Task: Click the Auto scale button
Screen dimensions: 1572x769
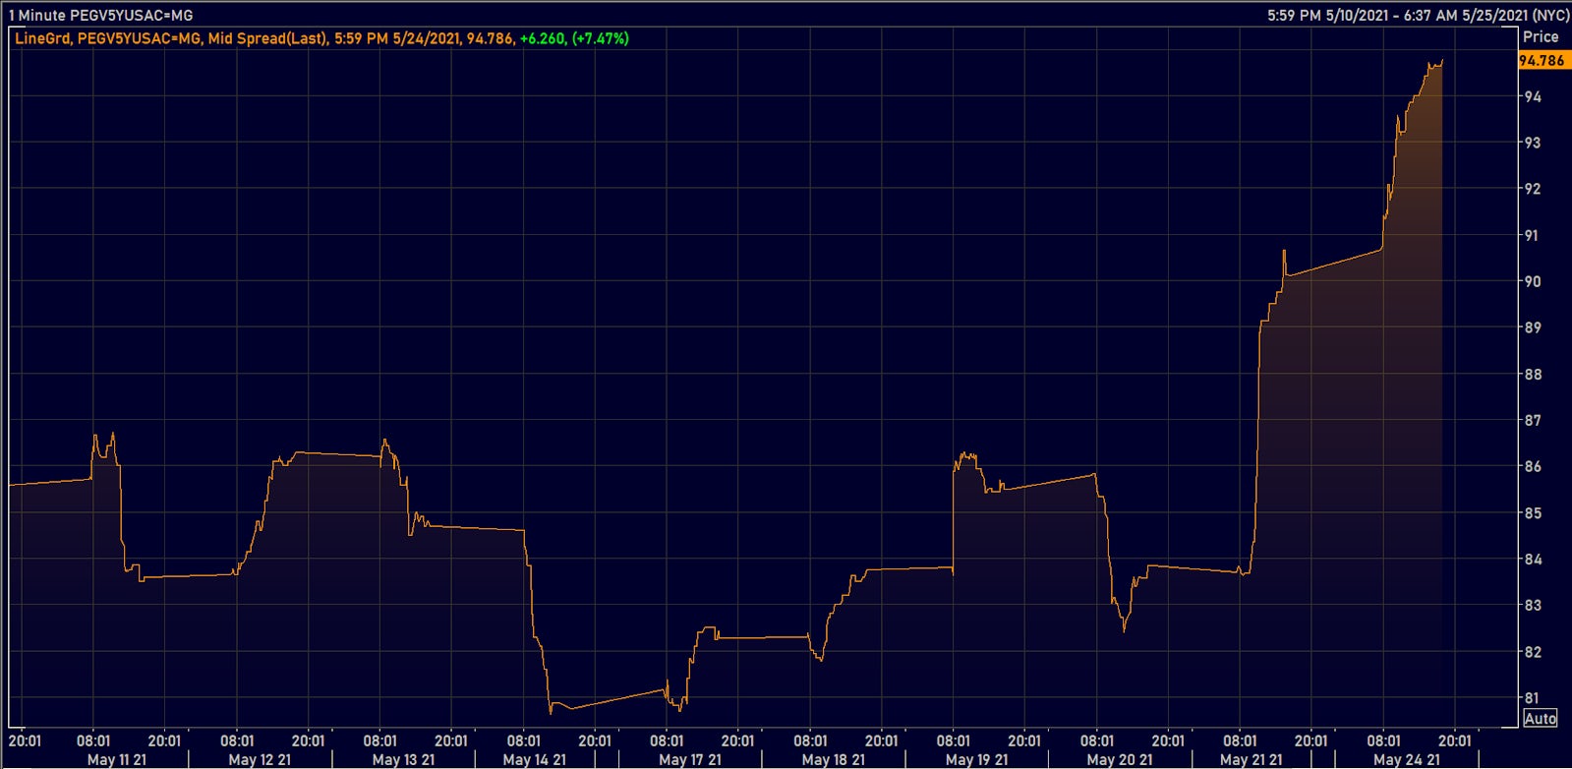Action: [1541, 719]
